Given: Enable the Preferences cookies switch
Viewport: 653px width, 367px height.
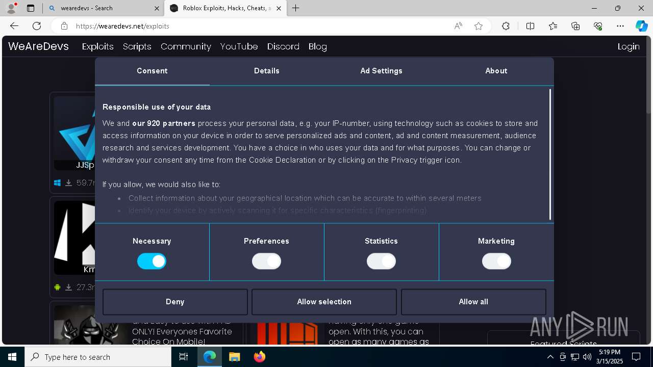Looking at the screenshot, I should 266,261.
